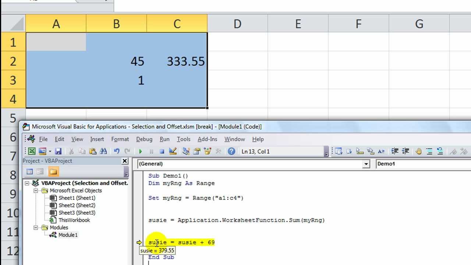Select Module1 in project tree
The width and height of the screenshot is (471, 265).
click(68, 235)
